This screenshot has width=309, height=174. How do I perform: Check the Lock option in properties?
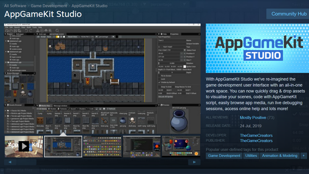[160, 79]
